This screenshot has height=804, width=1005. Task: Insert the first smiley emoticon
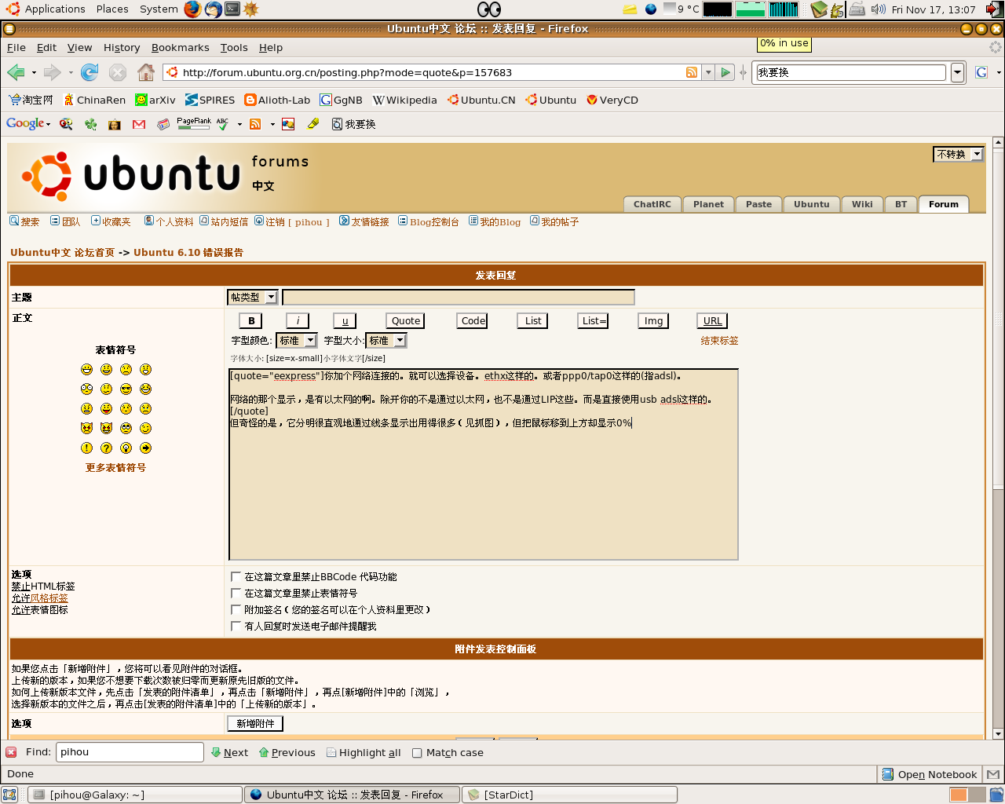point(86,369)
